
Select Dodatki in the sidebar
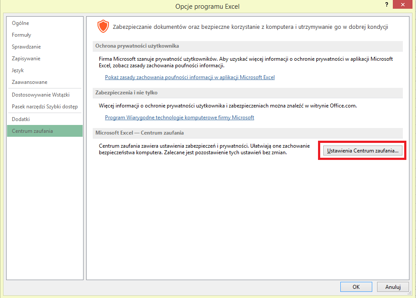point(45,119)
